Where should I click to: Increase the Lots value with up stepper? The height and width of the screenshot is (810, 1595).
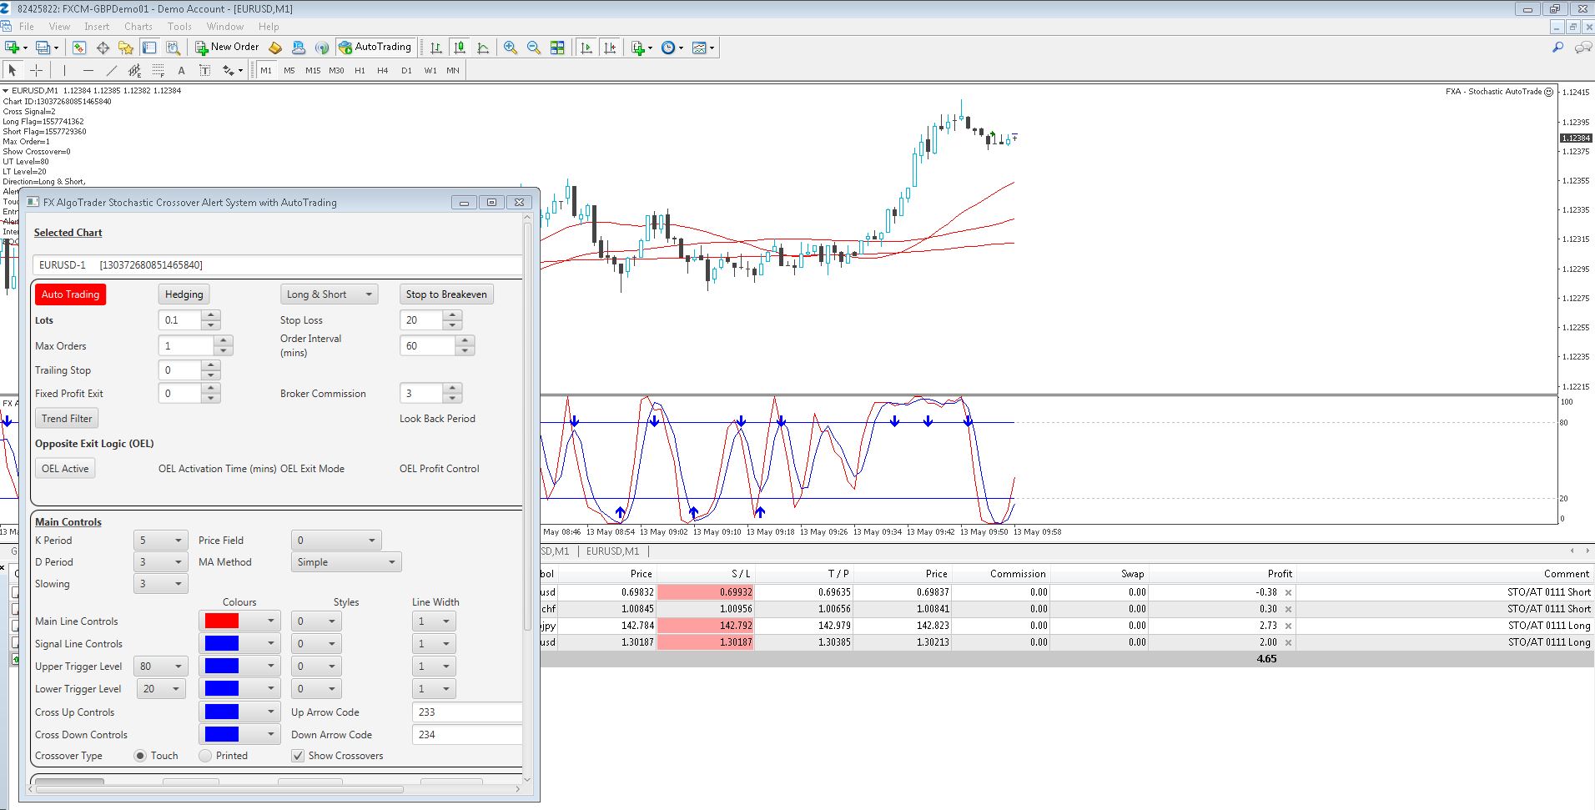(x=211, y=314)
